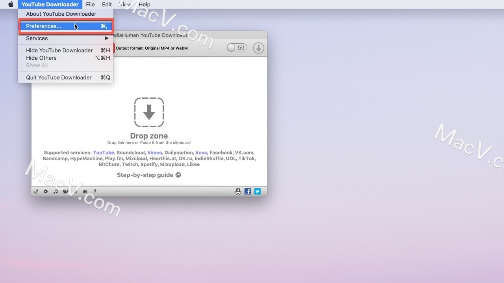Click the music note iTunes icon
Viewport: 504px width, 283px height.
[x=56, y=191]
